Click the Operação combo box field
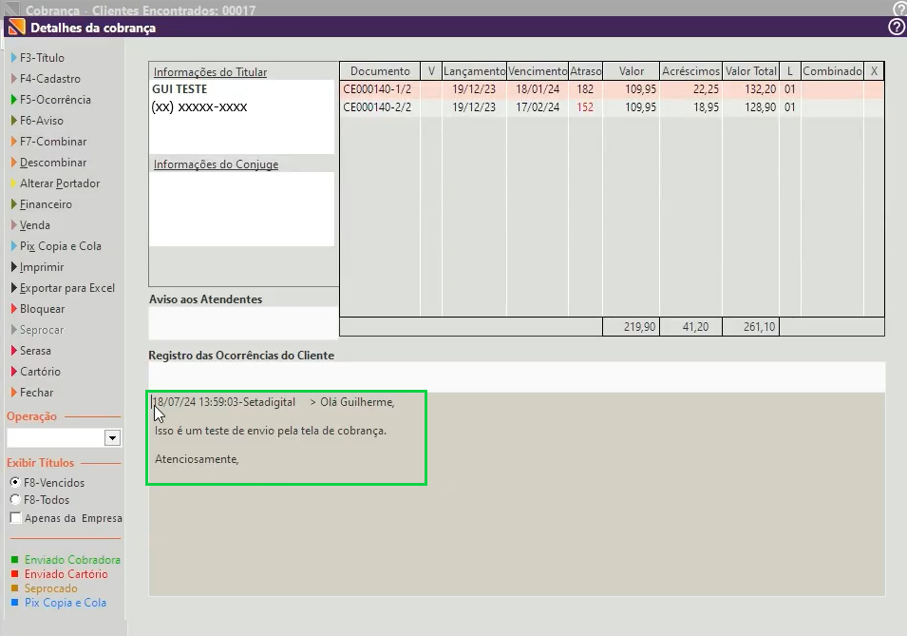This screenshot has height=636, width=907. pyautogui.click(x=55, y=438)
